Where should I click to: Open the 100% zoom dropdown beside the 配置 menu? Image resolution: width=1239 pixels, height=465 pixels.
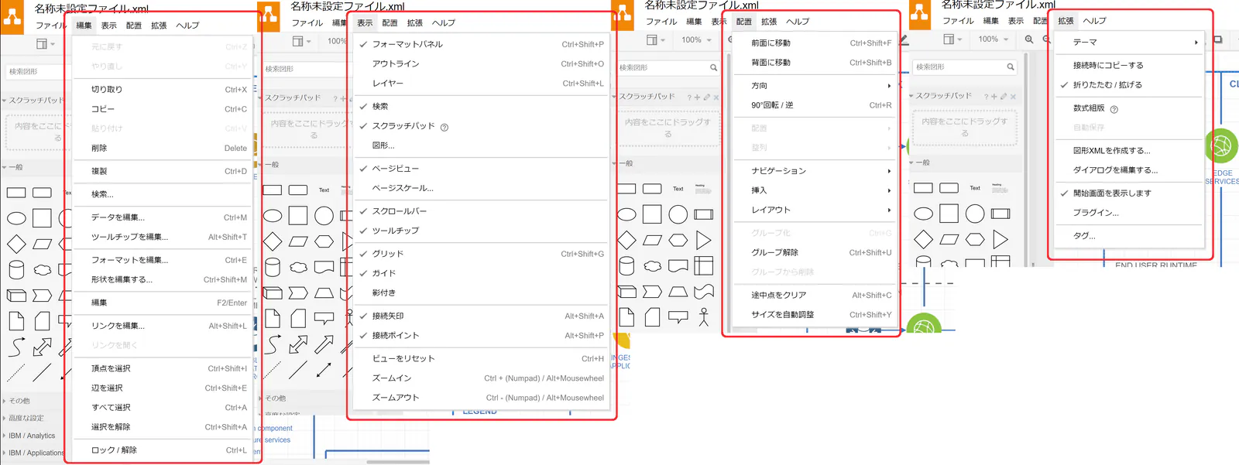[x=695, y=39]
